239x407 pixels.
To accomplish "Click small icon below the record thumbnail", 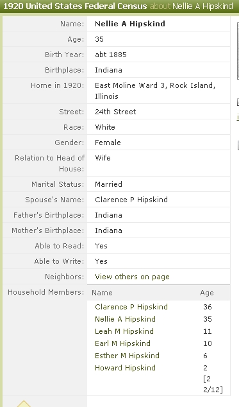I will pyautogui.click(x=238, y=102).
